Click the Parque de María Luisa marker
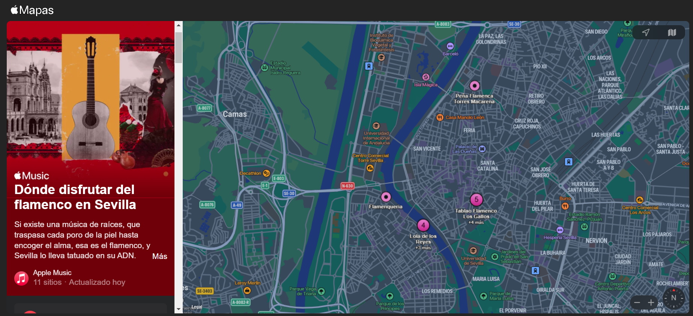 484,296
